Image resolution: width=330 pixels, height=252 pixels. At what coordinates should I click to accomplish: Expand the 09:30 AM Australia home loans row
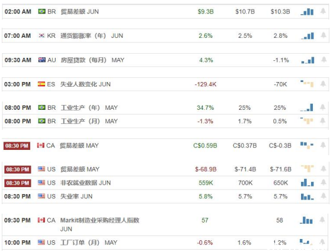pos(166,60)
